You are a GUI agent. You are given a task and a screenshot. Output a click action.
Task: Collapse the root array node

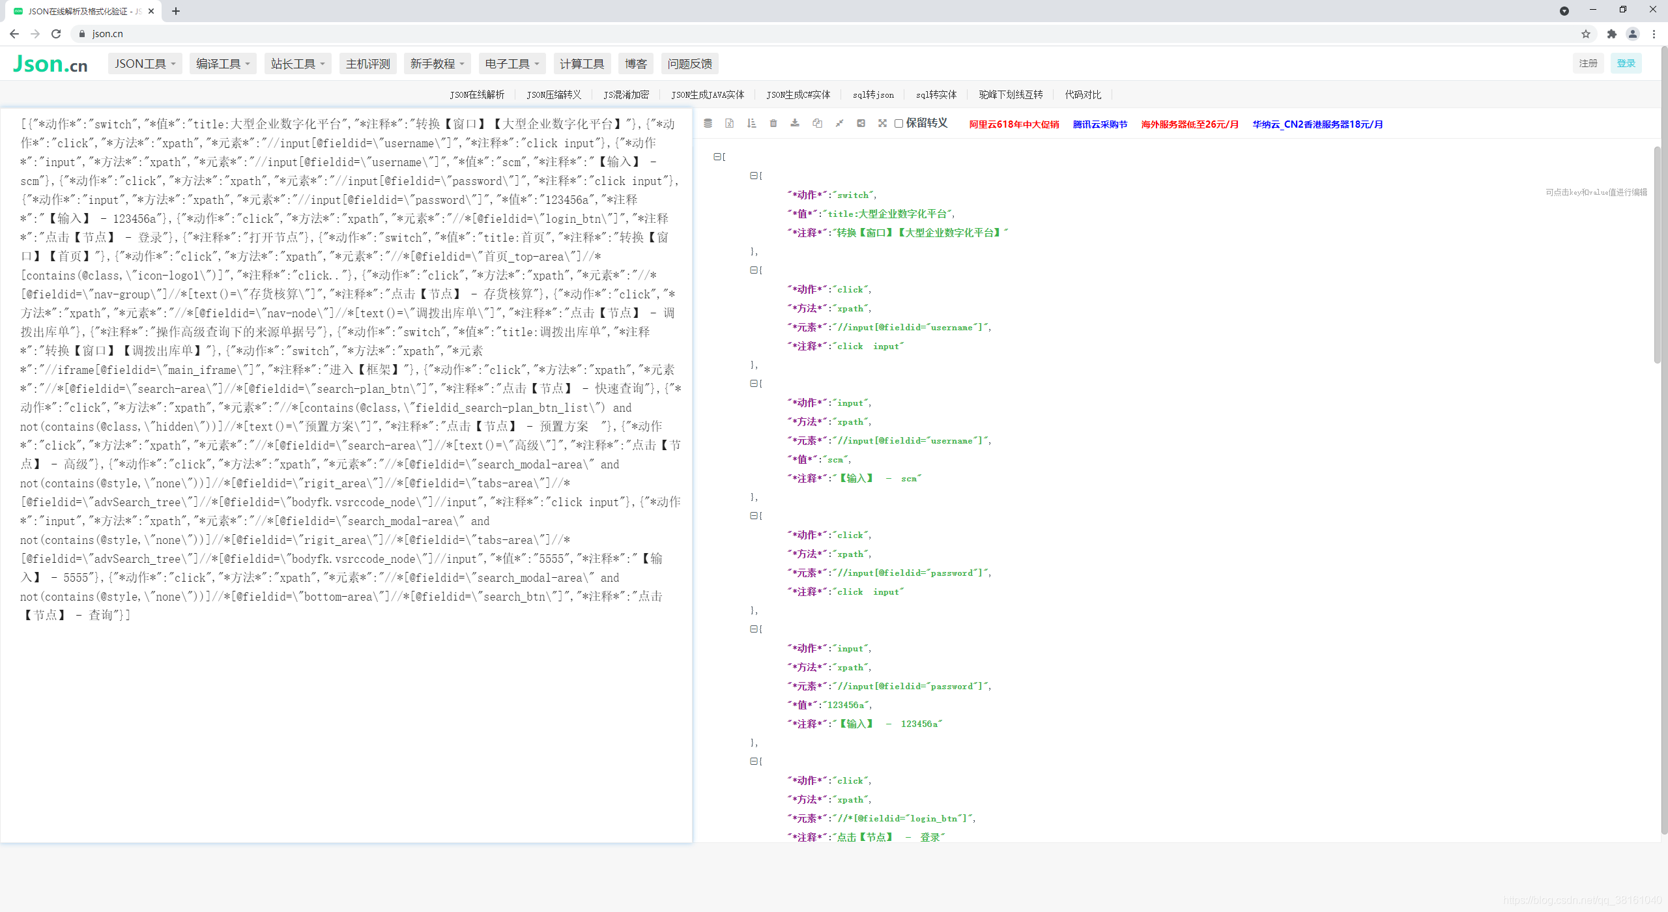point(717,156)
